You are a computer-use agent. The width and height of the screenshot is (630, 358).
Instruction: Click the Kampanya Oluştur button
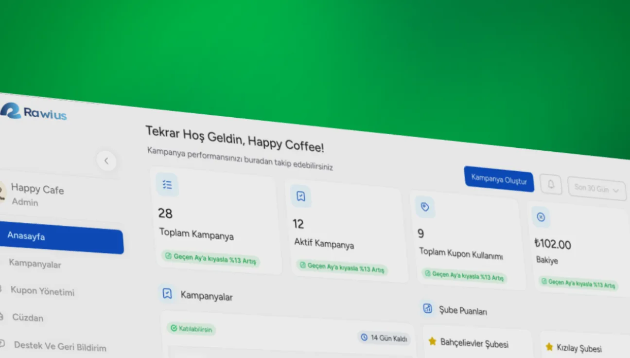499,179
